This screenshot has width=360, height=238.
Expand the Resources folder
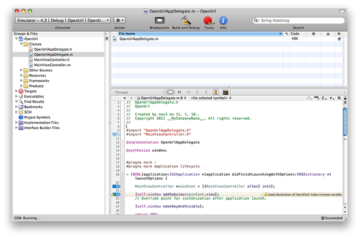point(21,75)
